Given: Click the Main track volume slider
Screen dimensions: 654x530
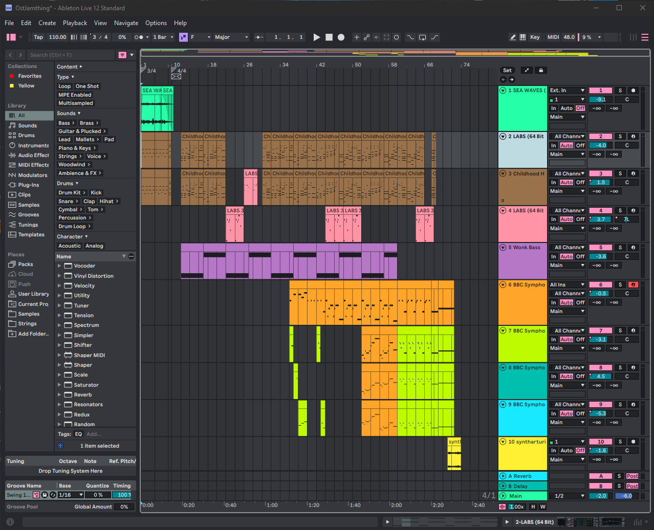Looking at the screenshot, I should 600,496.
